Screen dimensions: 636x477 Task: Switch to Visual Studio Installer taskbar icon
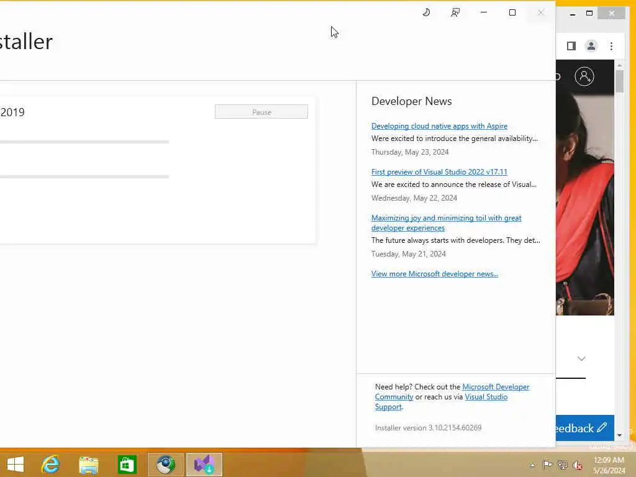pyautogui.click(x=204, y=465)
